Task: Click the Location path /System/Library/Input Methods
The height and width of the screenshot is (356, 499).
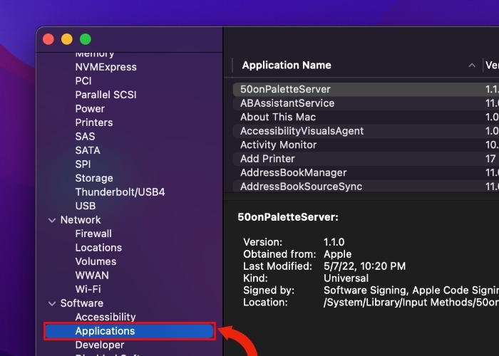Action: 411,303
